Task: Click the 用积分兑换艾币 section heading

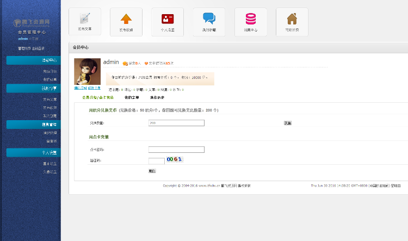Action: tap(103, 110)
